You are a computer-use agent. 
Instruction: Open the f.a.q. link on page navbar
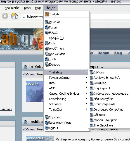pyautogui.click(x=119, y=53)
